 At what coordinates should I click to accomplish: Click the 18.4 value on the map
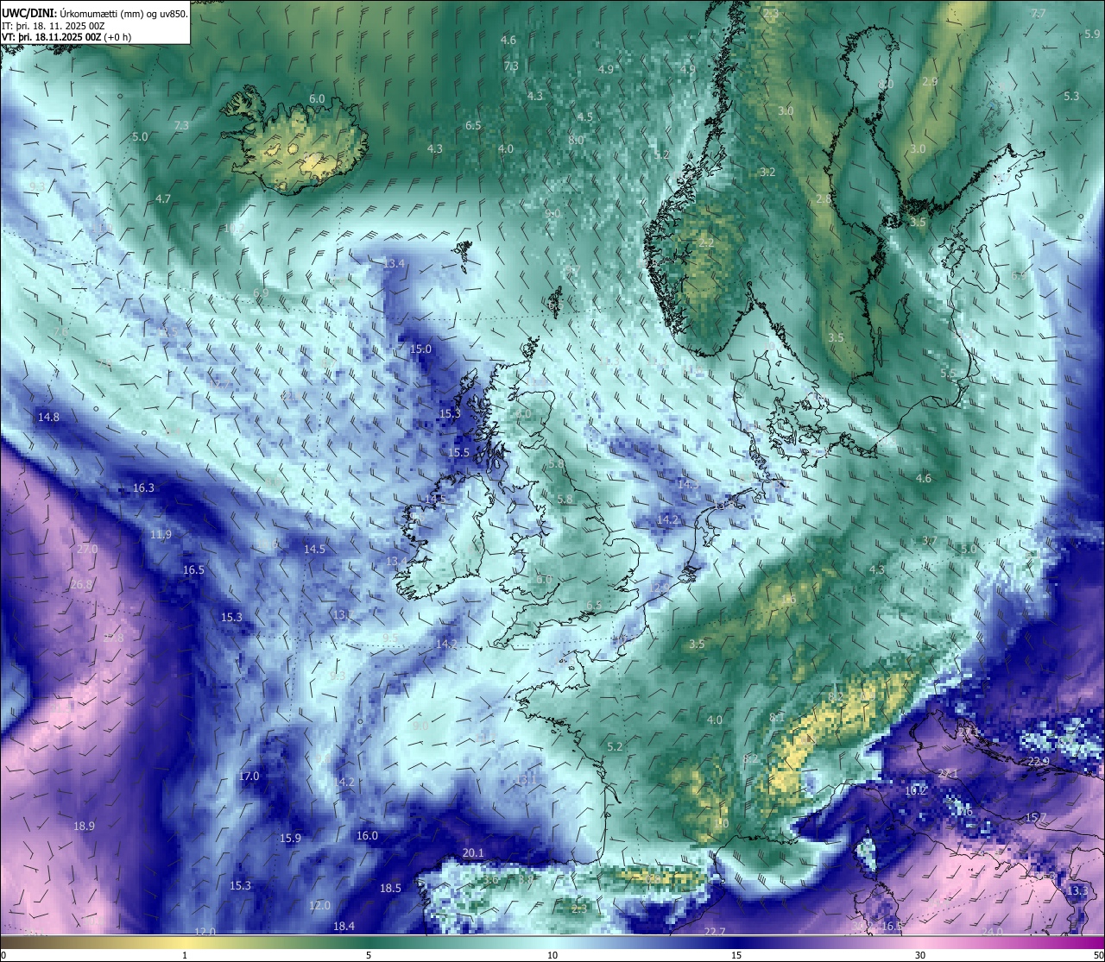344,926
